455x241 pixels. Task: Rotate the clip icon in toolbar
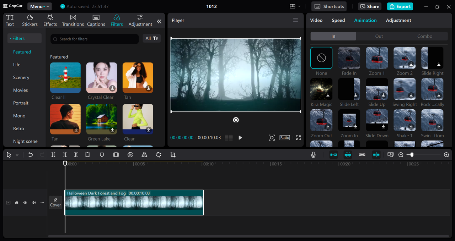coord(159,155)
